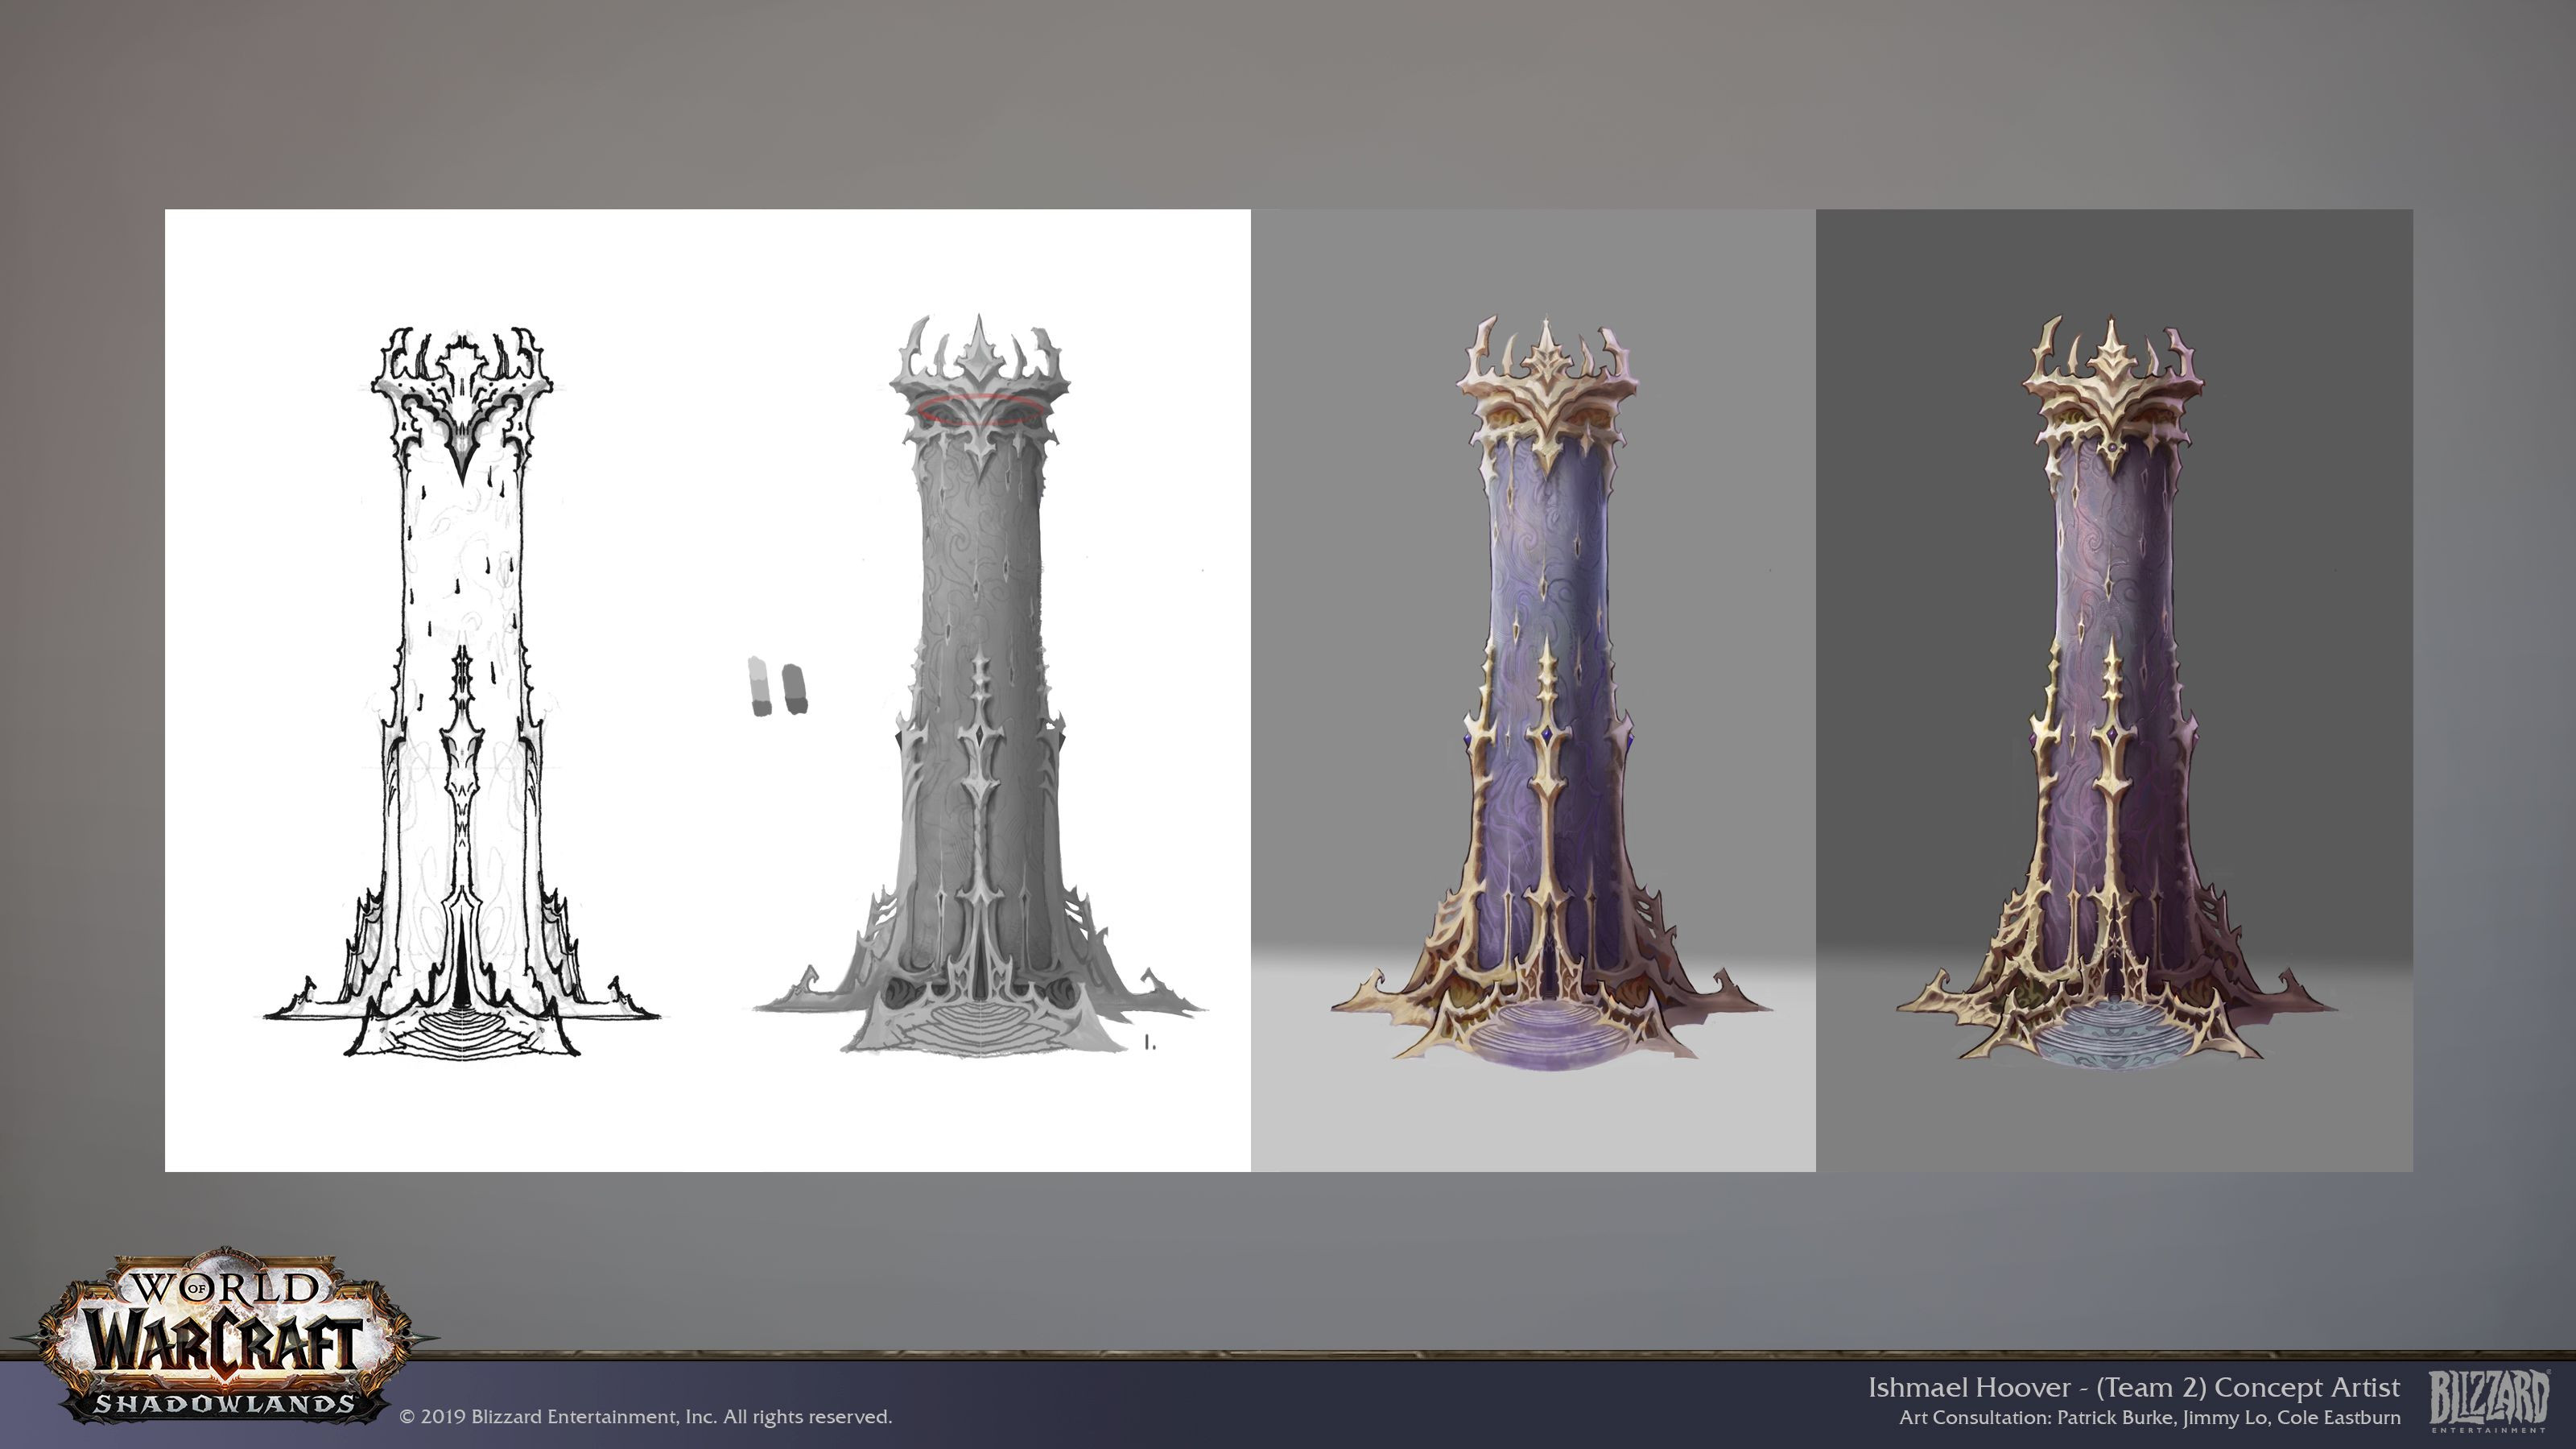Image resolution: width=2576 pixels, height=1449 pixels.
Task: Click the 'Ishmael Hoover - (Team 2) Concept Artist' credit
Action: click(2134, 1387)
